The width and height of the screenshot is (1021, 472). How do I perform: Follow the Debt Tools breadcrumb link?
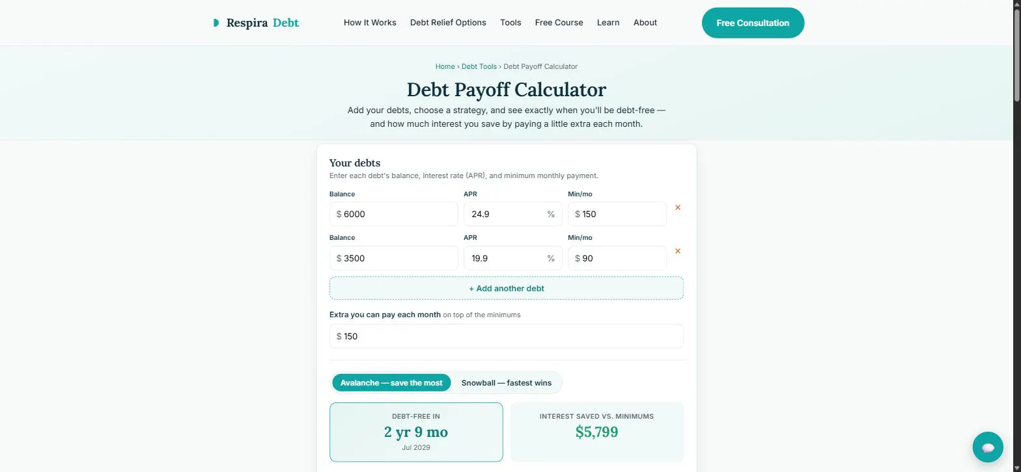(x=479, y=66)
